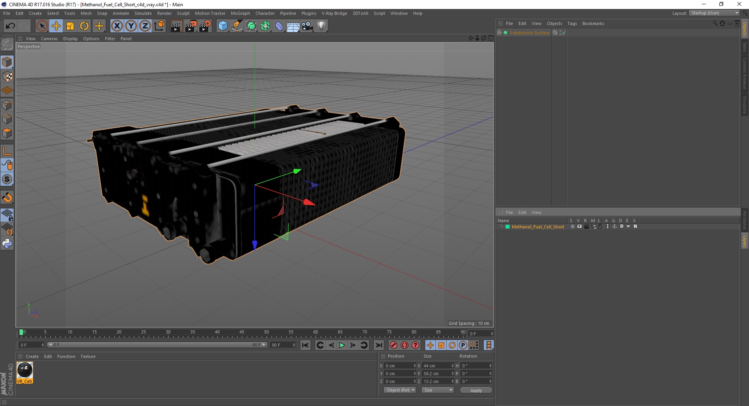The width and height of the screenshot is (749, 406).
Task: Switch to Texture mode in left sidebar
Action: 7,77
